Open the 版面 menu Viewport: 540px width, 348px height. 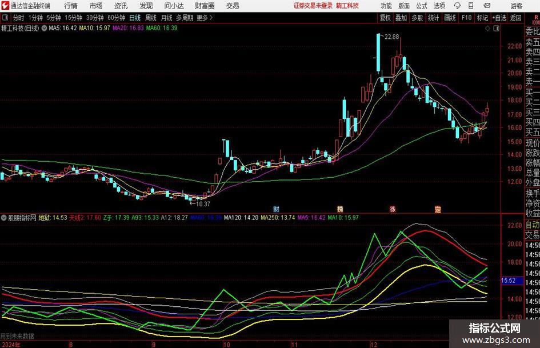click(x=403, y=6)
